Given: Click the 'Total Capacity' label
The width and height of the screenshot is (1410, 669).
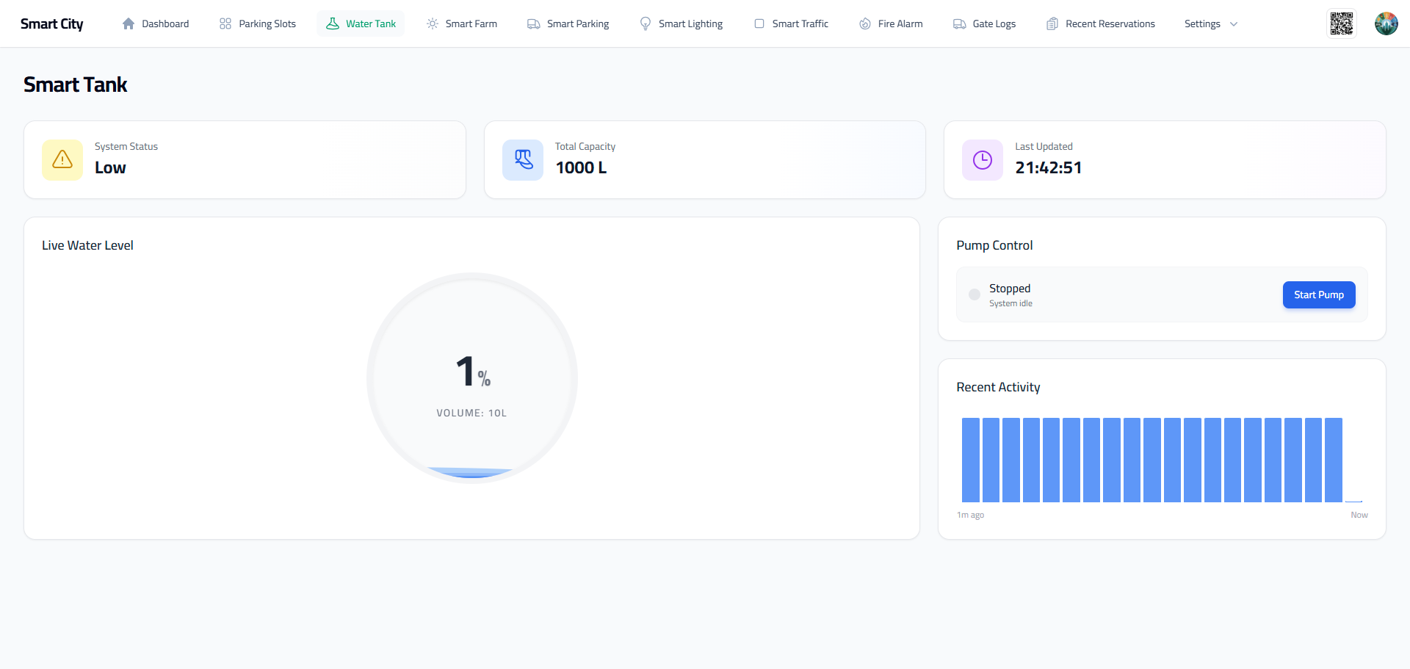Looking at the screenshot, I should (585, 146).
